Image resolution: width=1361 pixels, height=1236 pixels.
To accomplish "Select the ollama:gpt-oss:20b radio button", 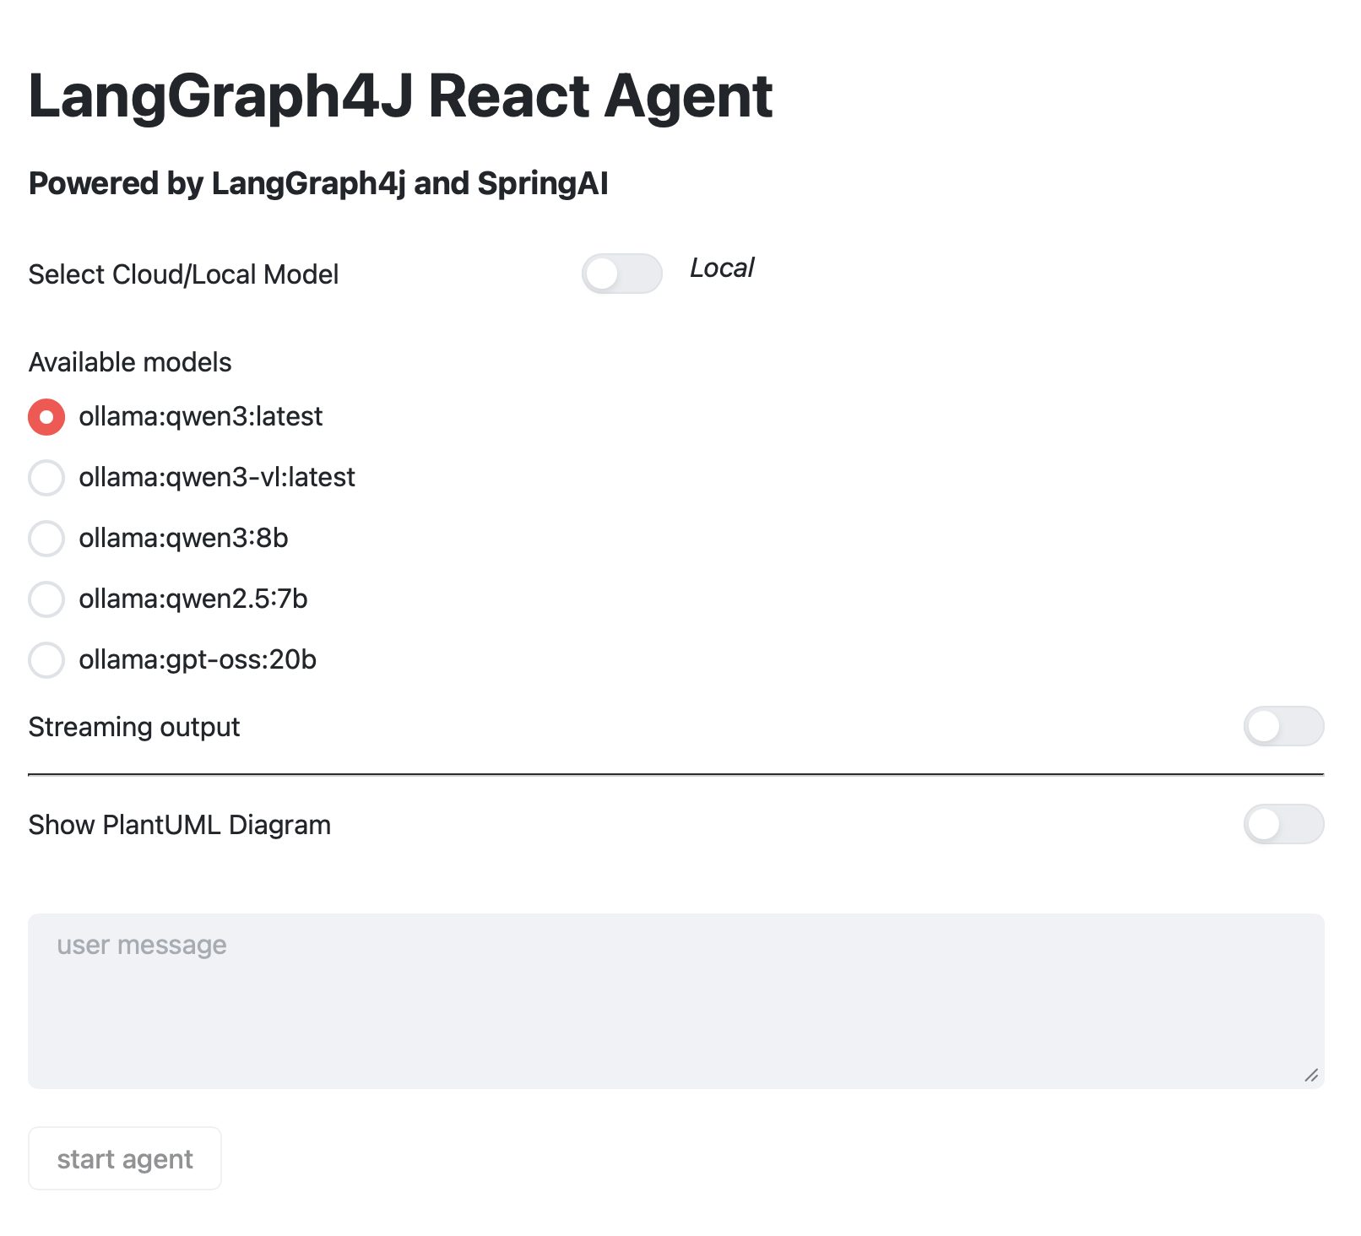I will coord(46,660).
